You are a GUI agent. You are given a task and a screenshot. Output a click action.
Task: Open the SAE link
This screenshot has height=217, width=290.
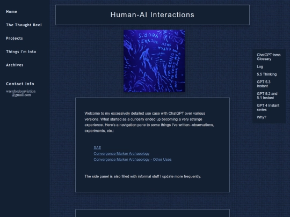click(97, 148)
